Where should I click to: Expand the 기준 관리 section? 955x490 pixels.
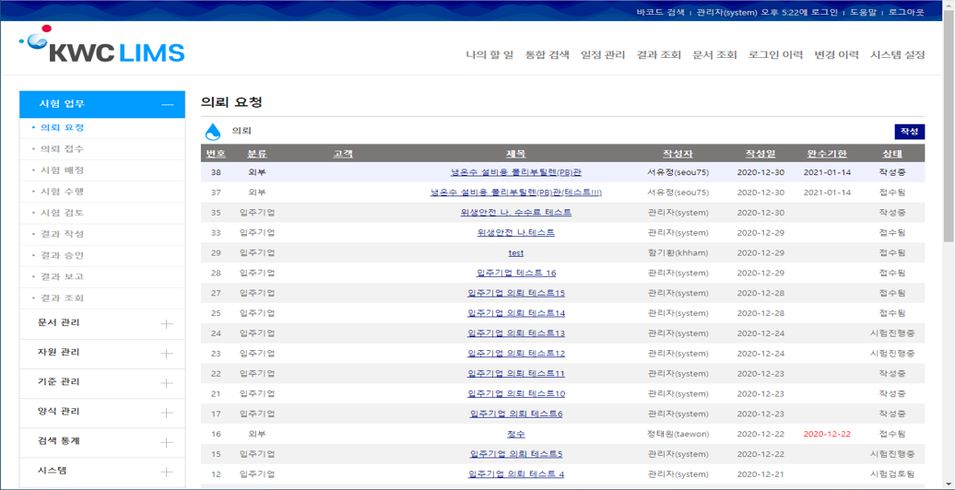(x=167, y=383)
